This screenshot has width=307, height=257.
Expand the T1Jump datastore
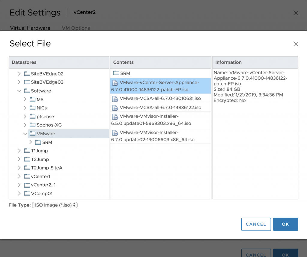(19, 151)
